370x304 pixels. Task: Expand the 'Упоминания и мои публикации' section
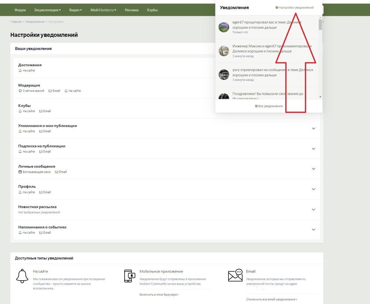click(313, 129)
